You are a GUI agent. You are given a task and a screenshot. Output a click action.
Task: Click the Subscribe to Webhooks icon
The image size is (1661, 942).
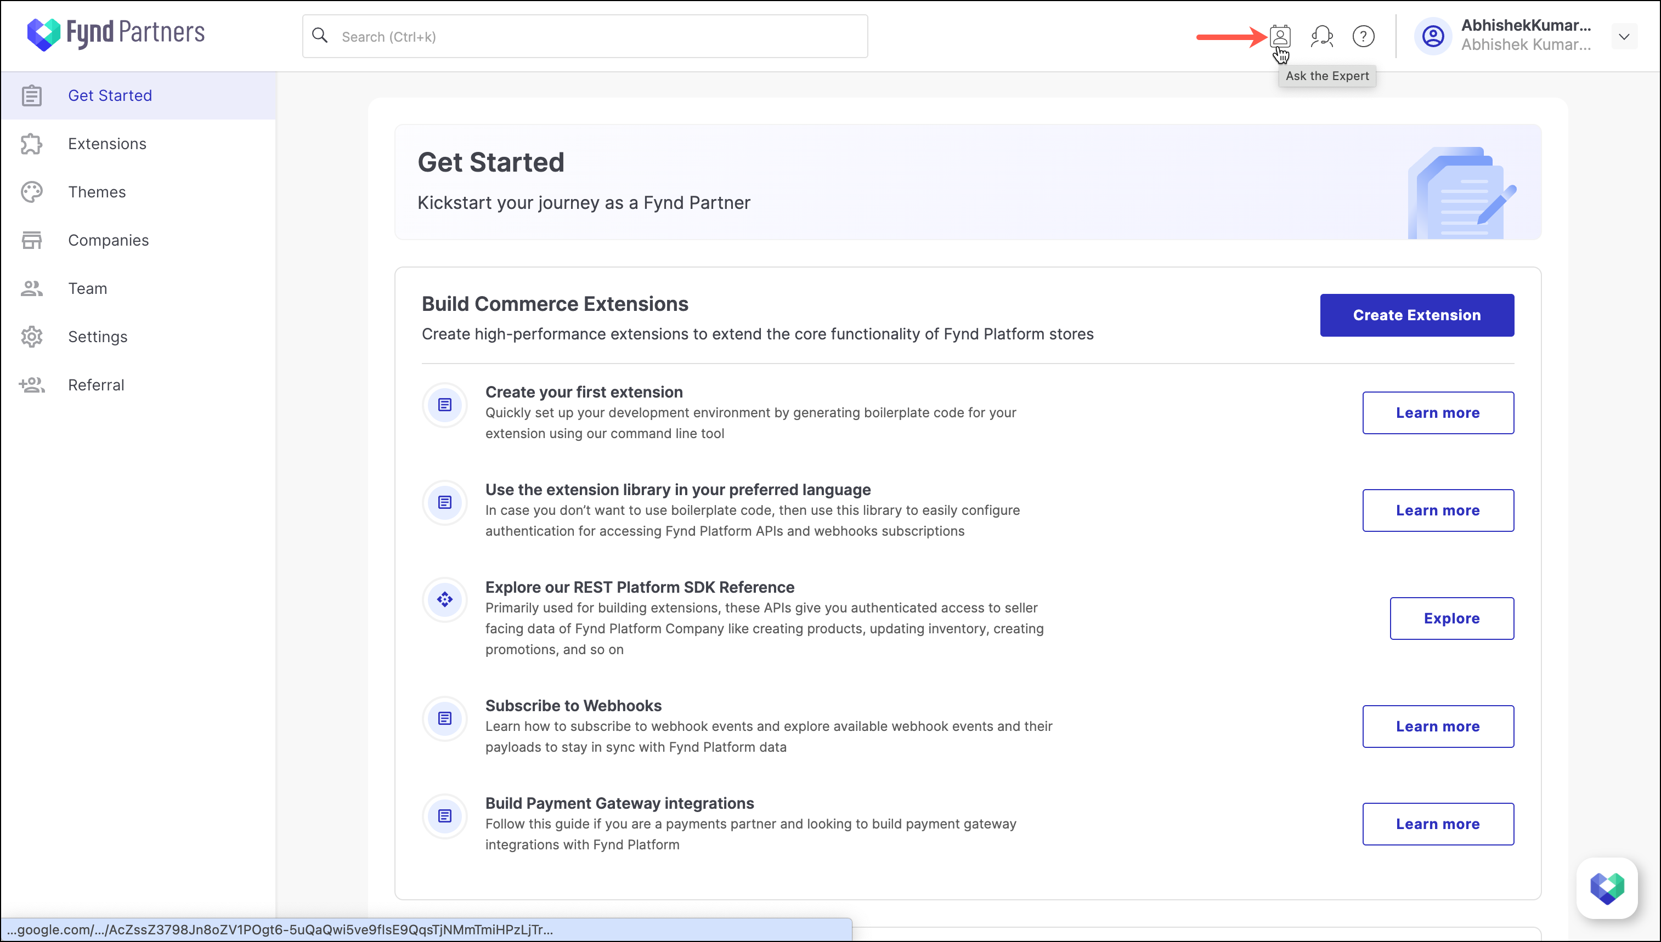444,718
